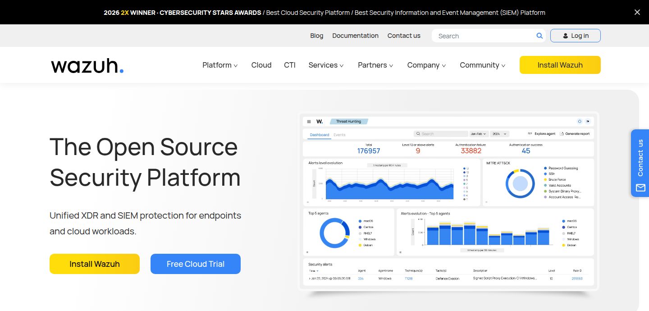This screenshot has height=311, width=649.
Task: Click the dashboard preview image
Action: (448, 201)
